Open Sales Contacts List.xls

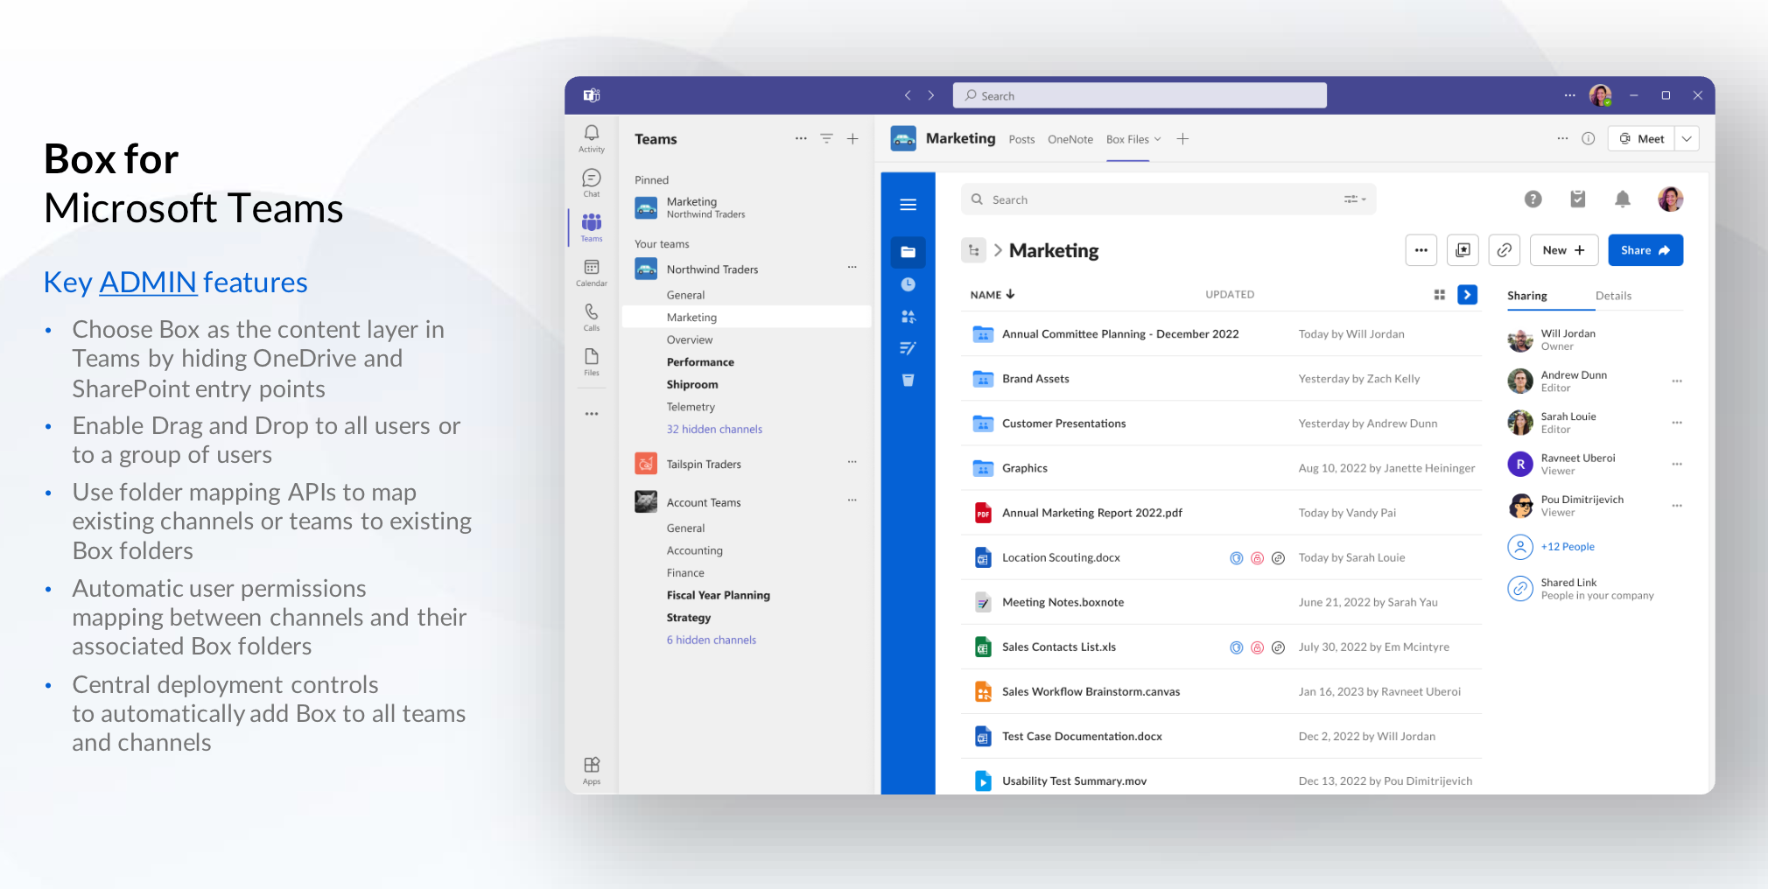pos(1222,647)
